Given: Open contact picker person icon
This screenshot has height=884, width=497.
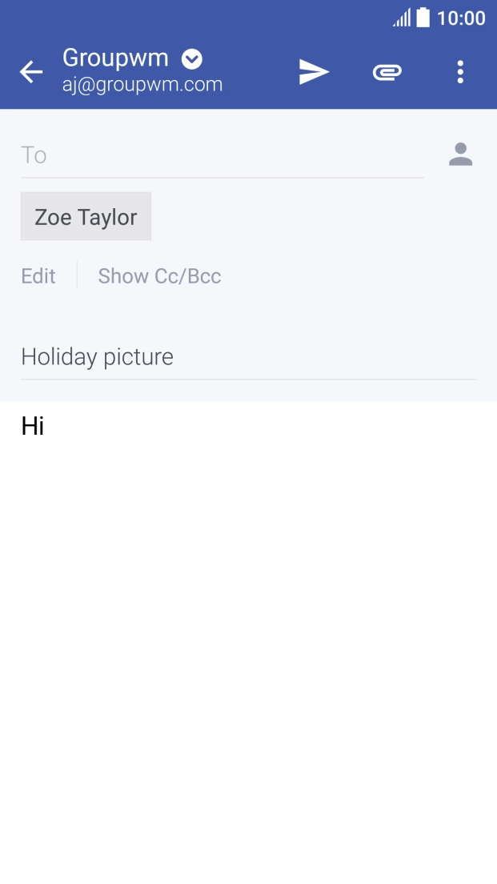Looking at the screenshot, I should pos(460,155).
